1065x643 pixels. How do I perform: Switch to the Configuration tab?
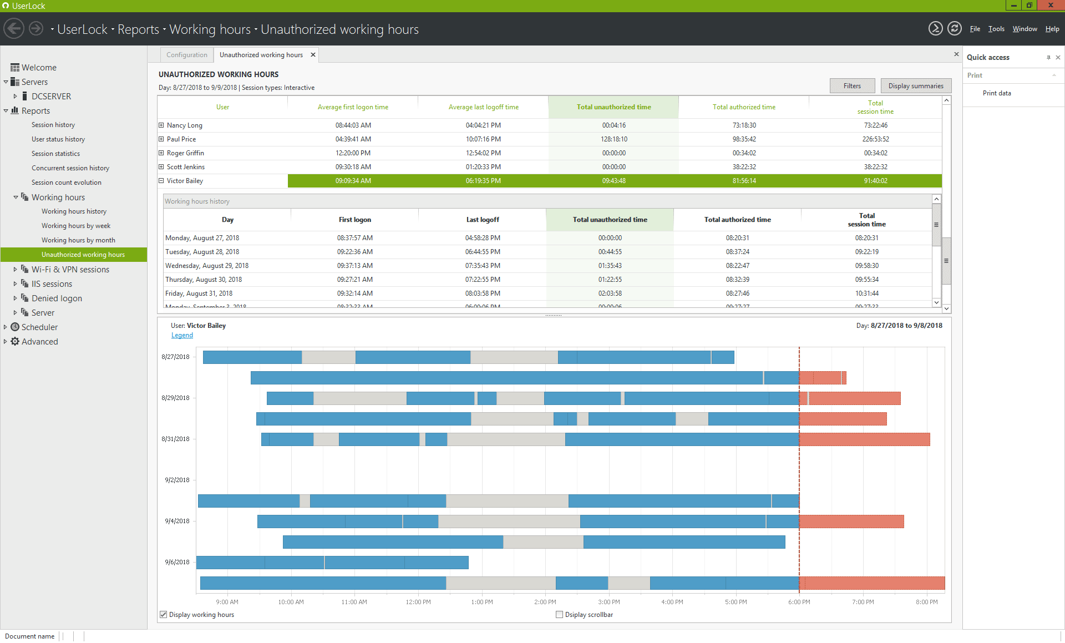187,55
